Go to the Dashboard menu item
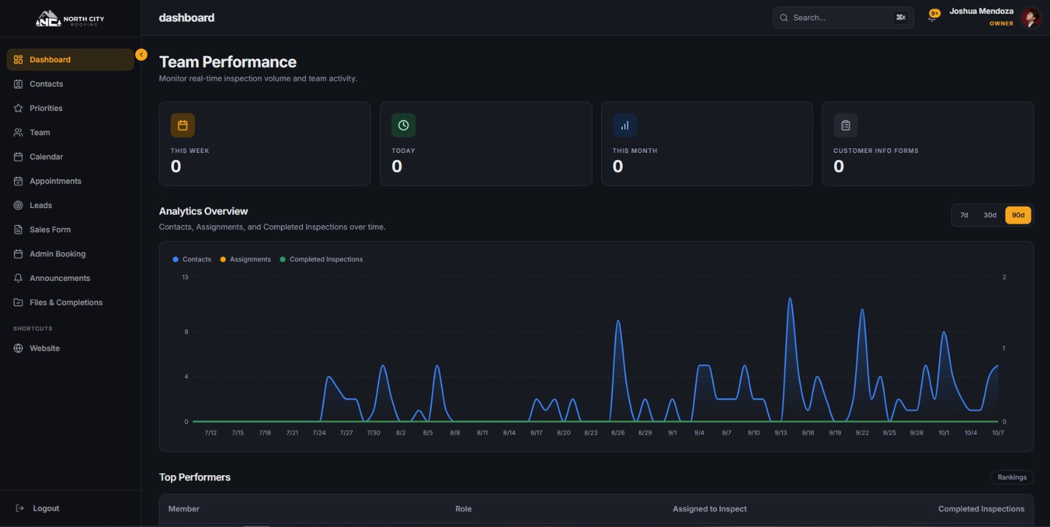Viewport: 1050px width, 527px height. [70, 60]
